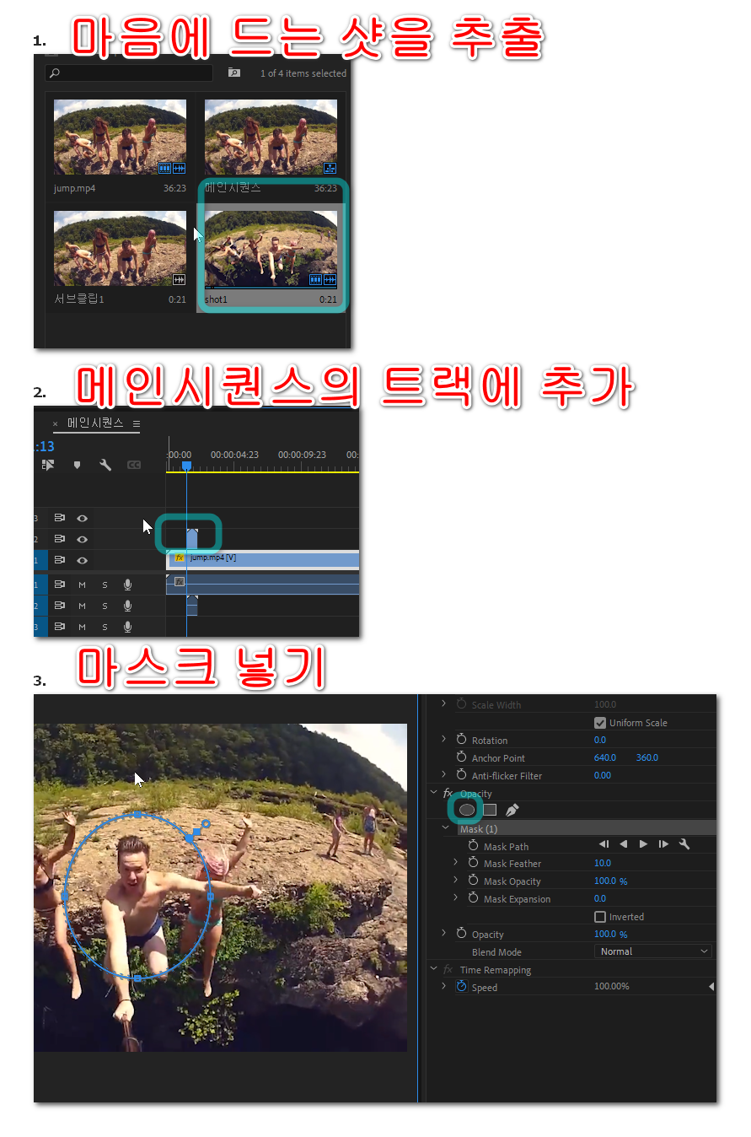Open timeline display settings wrench
This screenshot has height=1137, width=751.
pyautogui.click(x=105, y=465)
